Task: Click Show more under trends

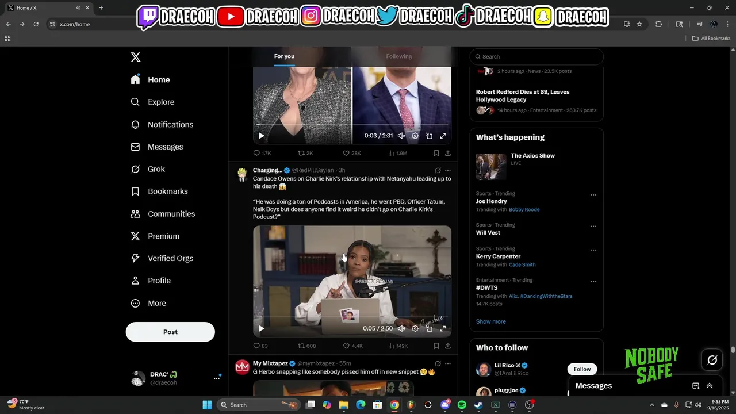Action: coord(491,321)
